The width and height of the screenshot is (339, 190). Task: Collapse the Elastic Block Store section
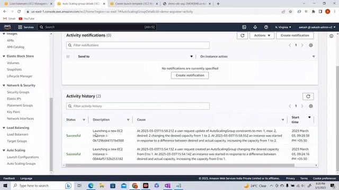point(4,56)
